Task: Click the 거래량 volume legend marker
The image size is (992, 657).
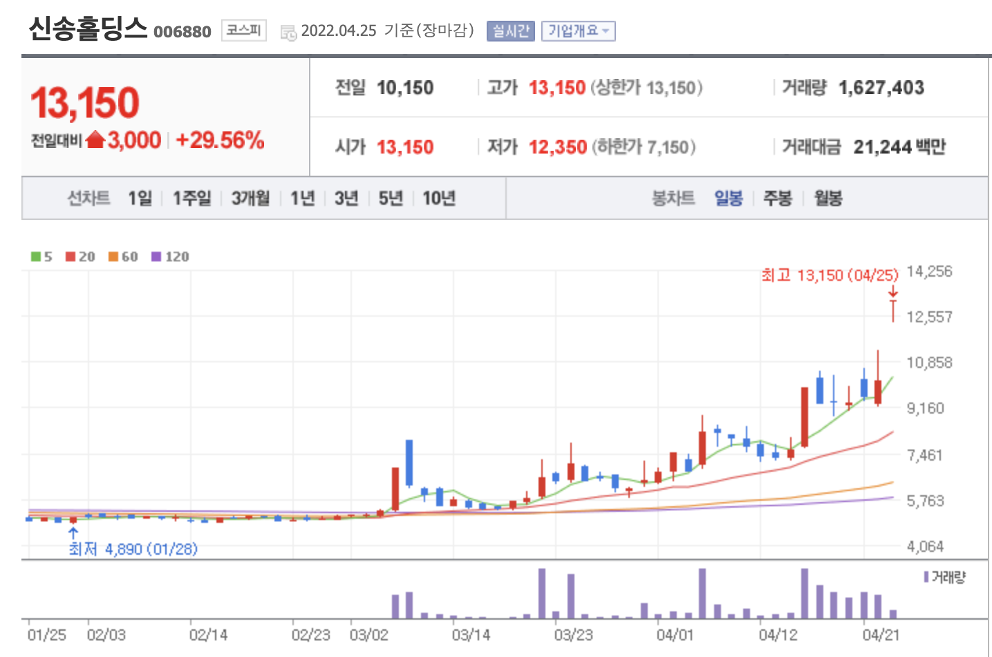Action: click(926, 577)
